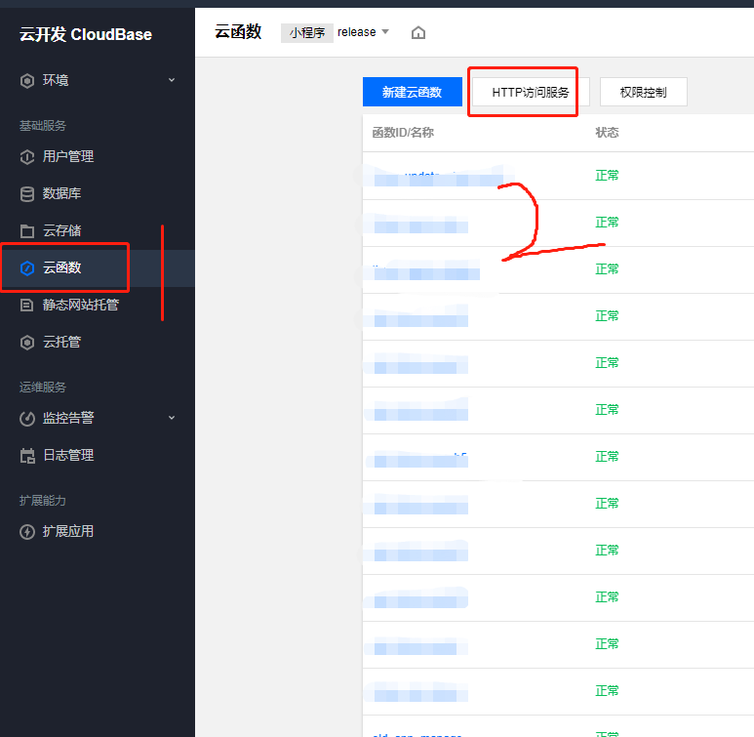Click the 函数ID/名称 column header
Image resolution: width=754 pixels, height=737 pixels.
[x=403, y=133]
